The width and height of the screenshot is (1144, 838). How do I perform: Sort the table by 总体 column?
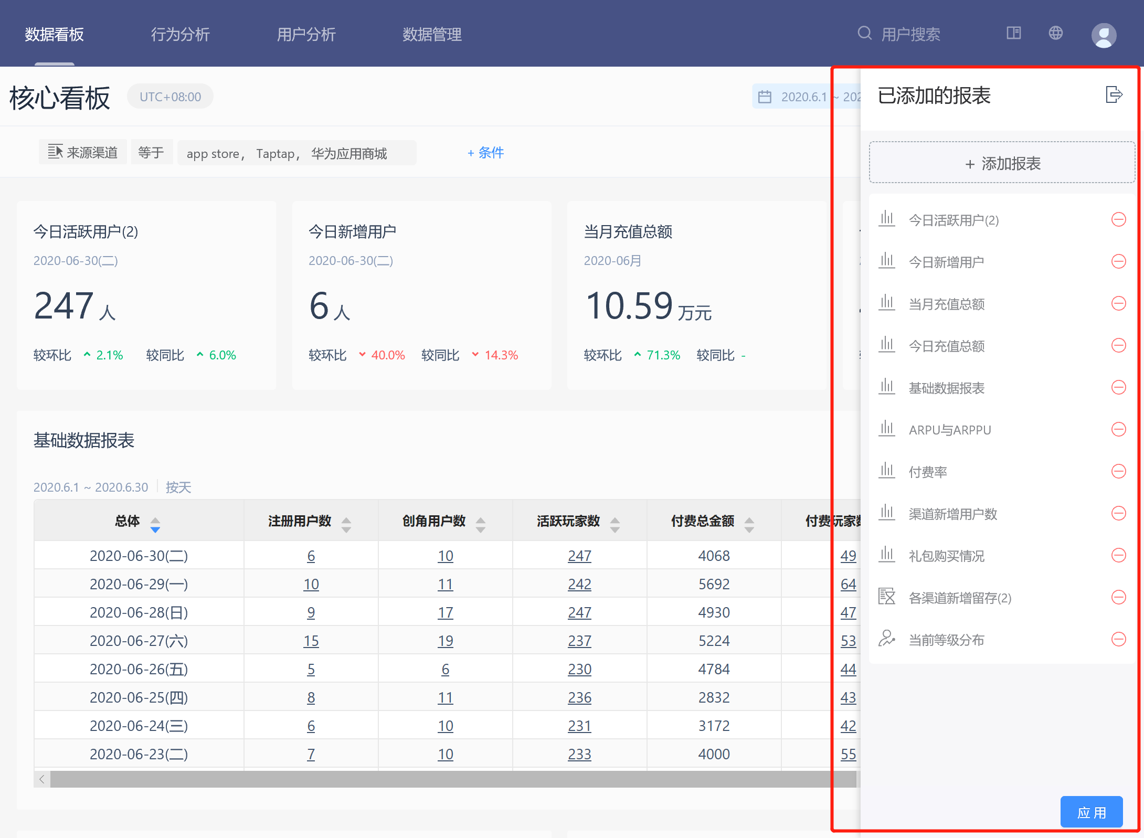[155, 524]
